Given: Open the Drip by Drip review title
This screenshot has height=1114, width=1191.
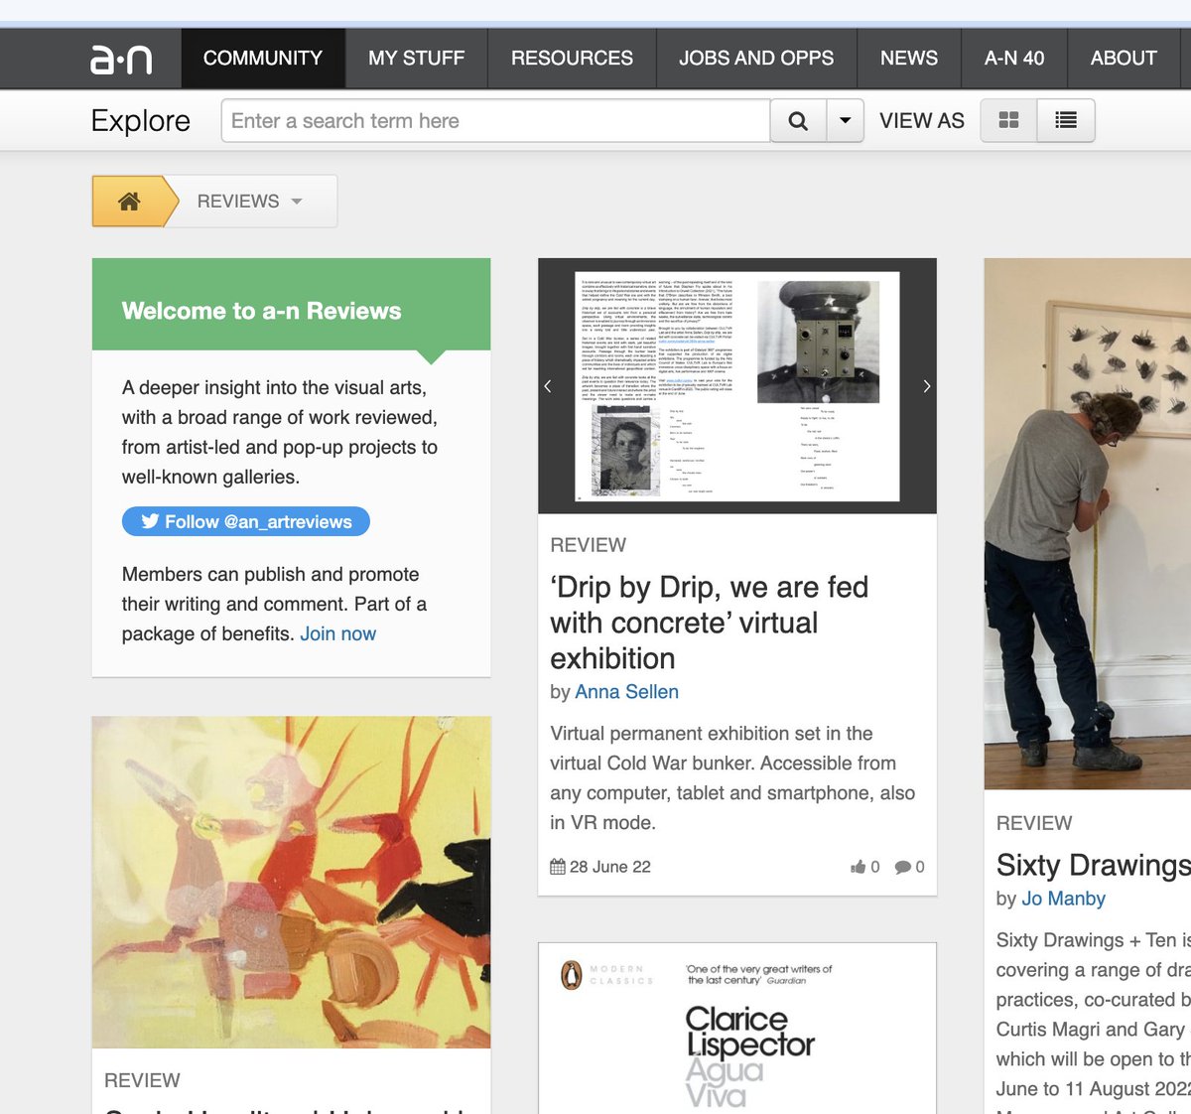Looking at the screenshot, I should point(708,623).
